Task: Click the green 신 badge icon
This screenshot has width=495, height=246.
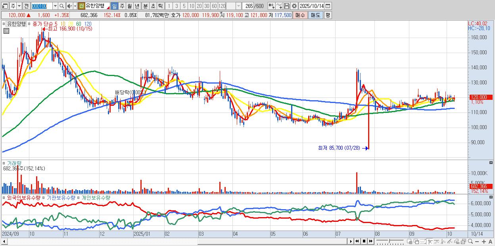Action: [81, 6]
